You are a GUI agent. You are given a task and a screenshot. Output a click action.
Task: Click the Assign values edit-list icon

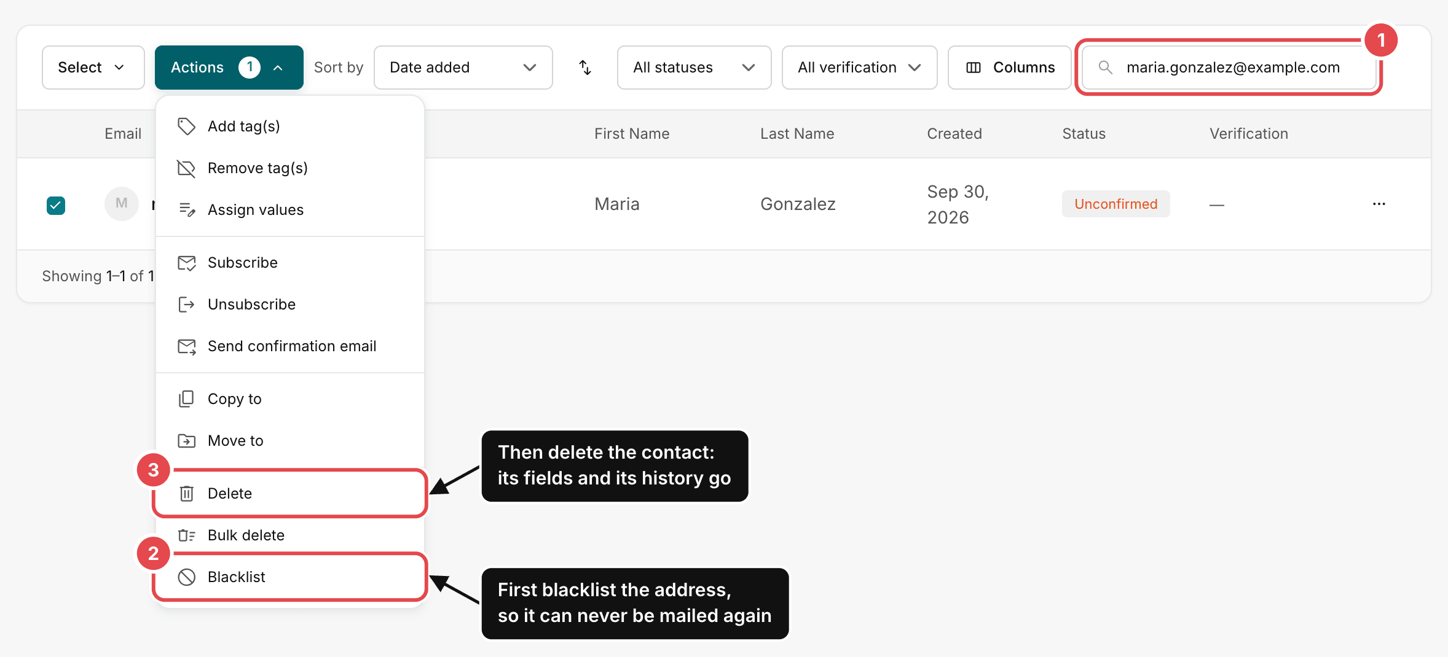[186, 210]
